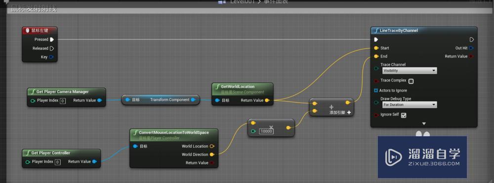Click the Ignore Self boolean pin
This screenshot has width=494, height=183.
pos(376,115)
